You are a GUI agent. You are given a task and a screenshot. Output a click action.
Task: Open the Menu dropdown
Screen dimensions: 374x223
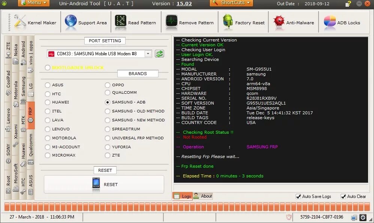coord(34,3)
